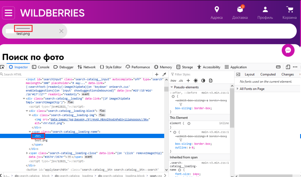
Task: Select element highlighter icon next to ::after rule
Action: [x=173, y=96]
